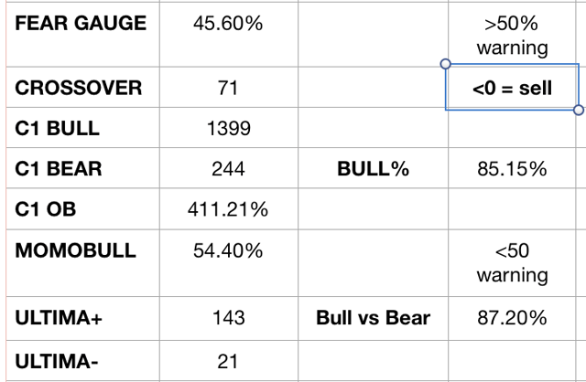Viewport: 586px width, 382px height.
Task: Click the Bull vs Bear label cell
Action: pos(373,318)
